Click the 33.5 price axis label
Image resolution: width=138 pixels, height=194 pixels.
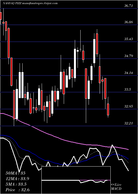(128, 90)
